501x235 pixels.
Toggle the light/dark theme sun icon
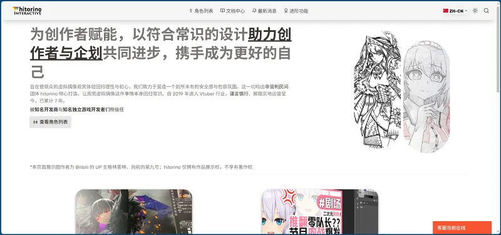[x=475, y=11]
